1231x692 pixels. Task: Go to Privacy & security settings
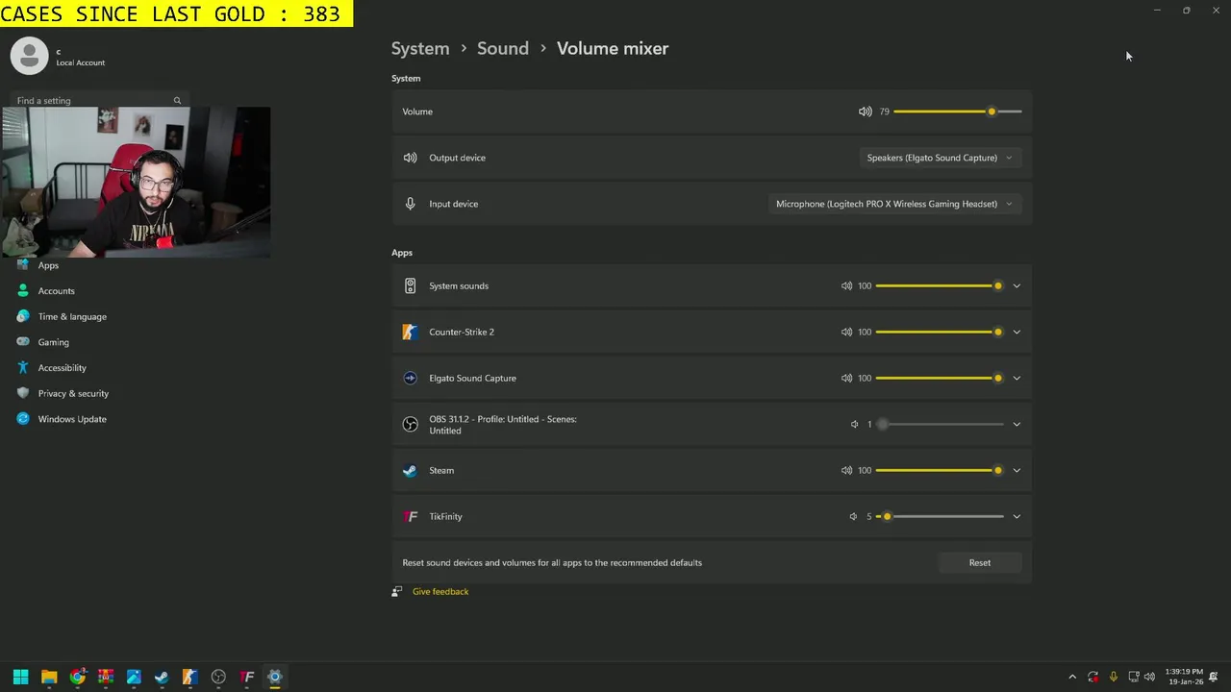73,393
